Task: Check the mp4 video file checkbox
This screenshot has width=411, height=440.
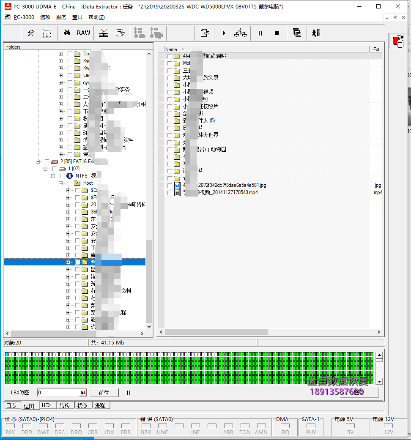Action: 169,193
